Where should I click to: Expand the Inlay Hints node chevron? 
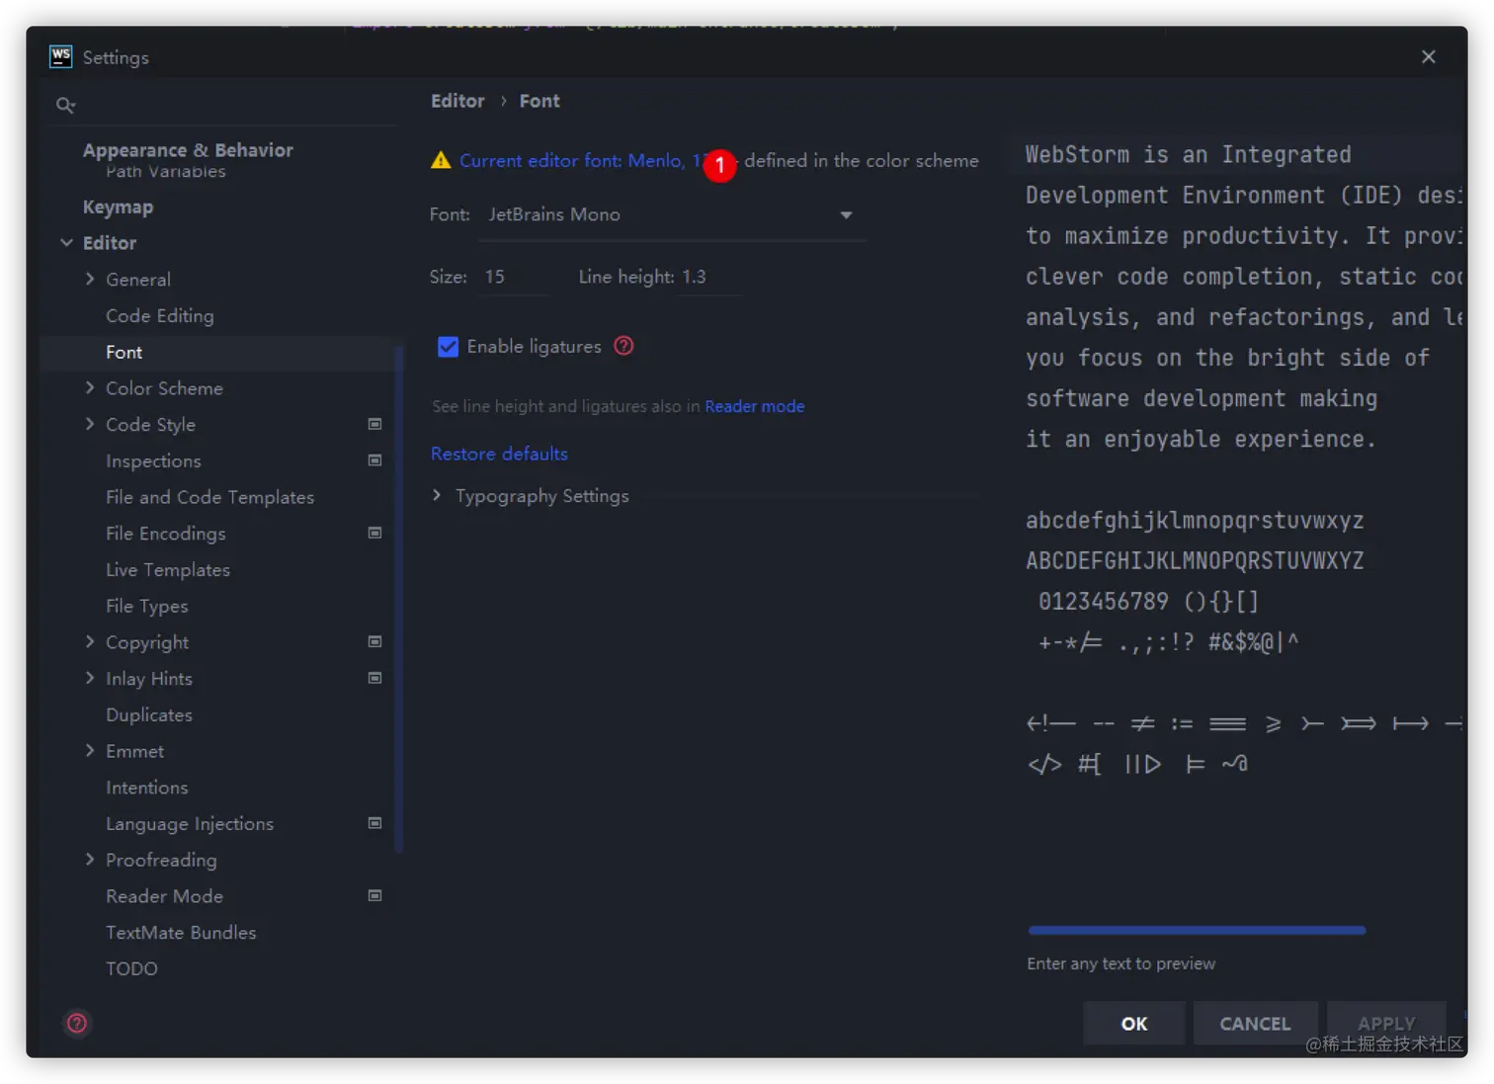tap(90, 678)
